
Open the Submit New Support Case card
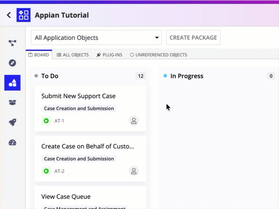click(x=90, y=108)
